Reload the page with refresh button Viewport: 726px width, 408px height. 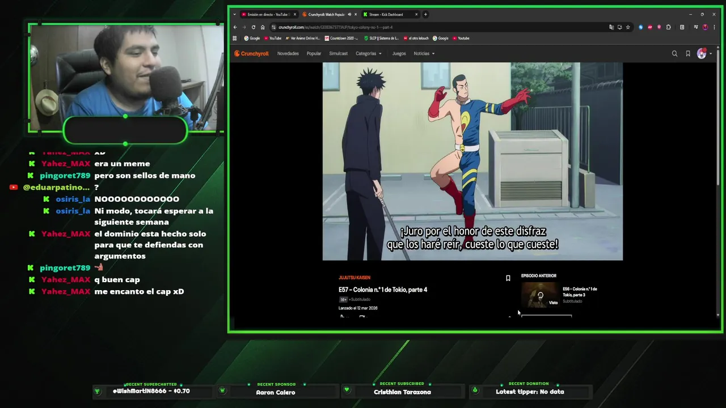(x=254, y=27)
